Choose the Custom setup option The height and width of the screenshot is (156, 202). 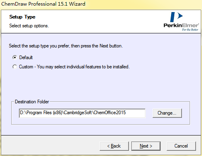(15, 67)
